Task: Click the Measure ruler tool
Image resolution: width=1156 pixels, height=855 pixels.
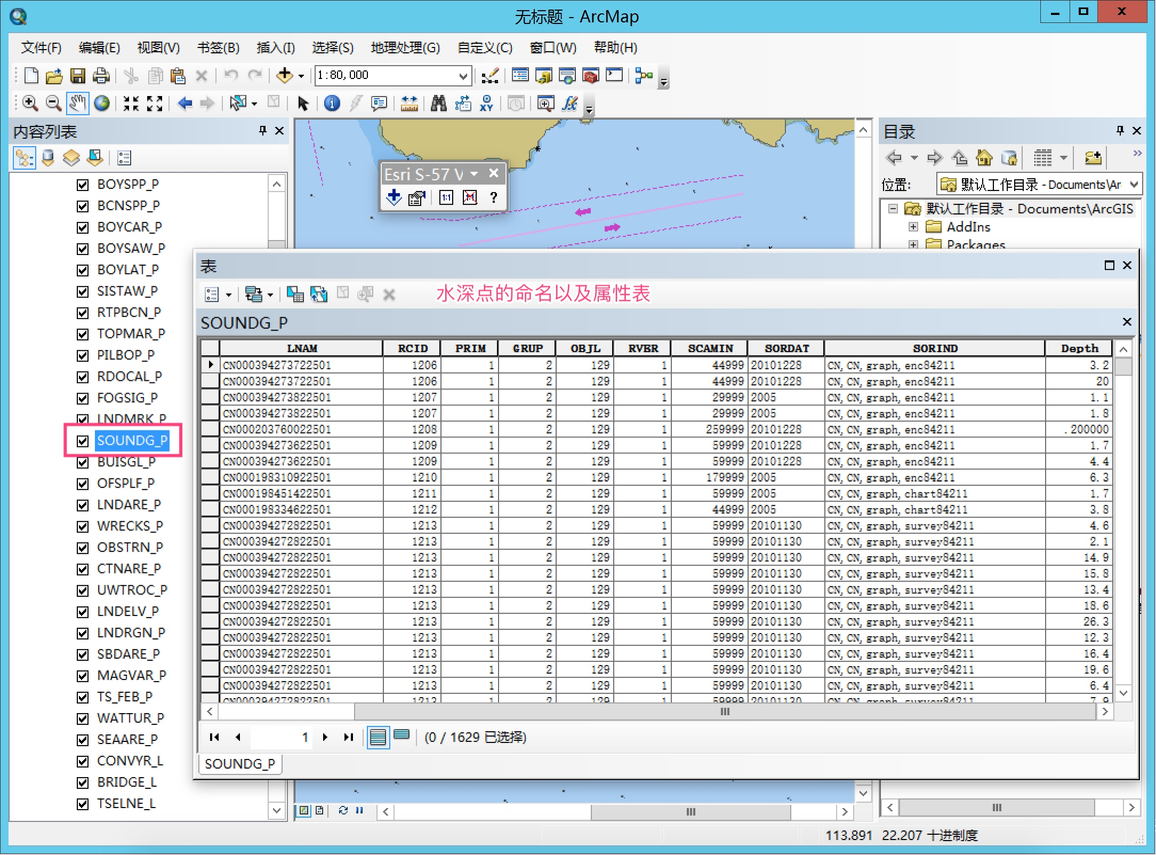Action: coord(409,103)
